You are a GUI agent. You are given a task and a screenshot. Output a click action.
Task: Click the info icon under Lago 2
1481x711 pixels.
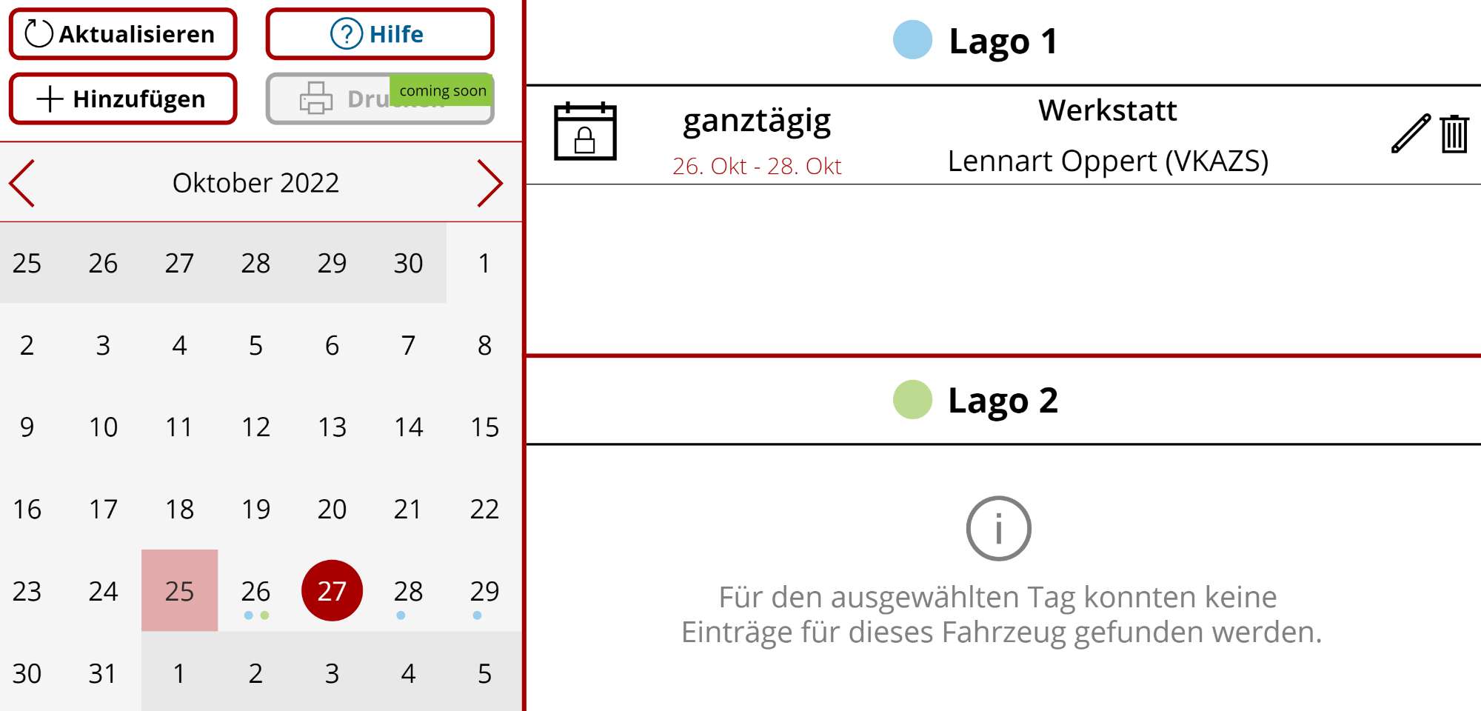[x=998, y=528]
